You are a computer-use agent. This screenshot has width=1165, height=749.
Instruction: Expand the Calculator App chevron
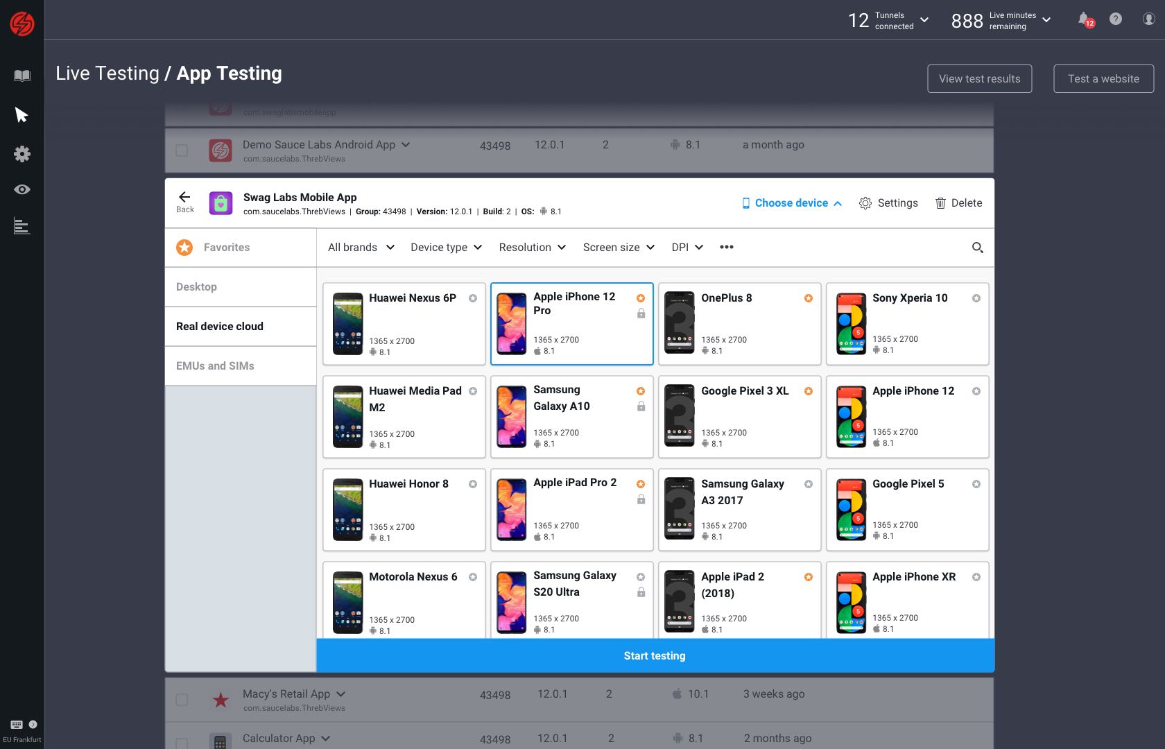[326, 739]
